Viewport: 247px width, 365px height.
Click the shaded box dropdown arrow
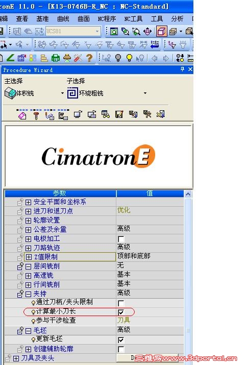pos(181,31)
